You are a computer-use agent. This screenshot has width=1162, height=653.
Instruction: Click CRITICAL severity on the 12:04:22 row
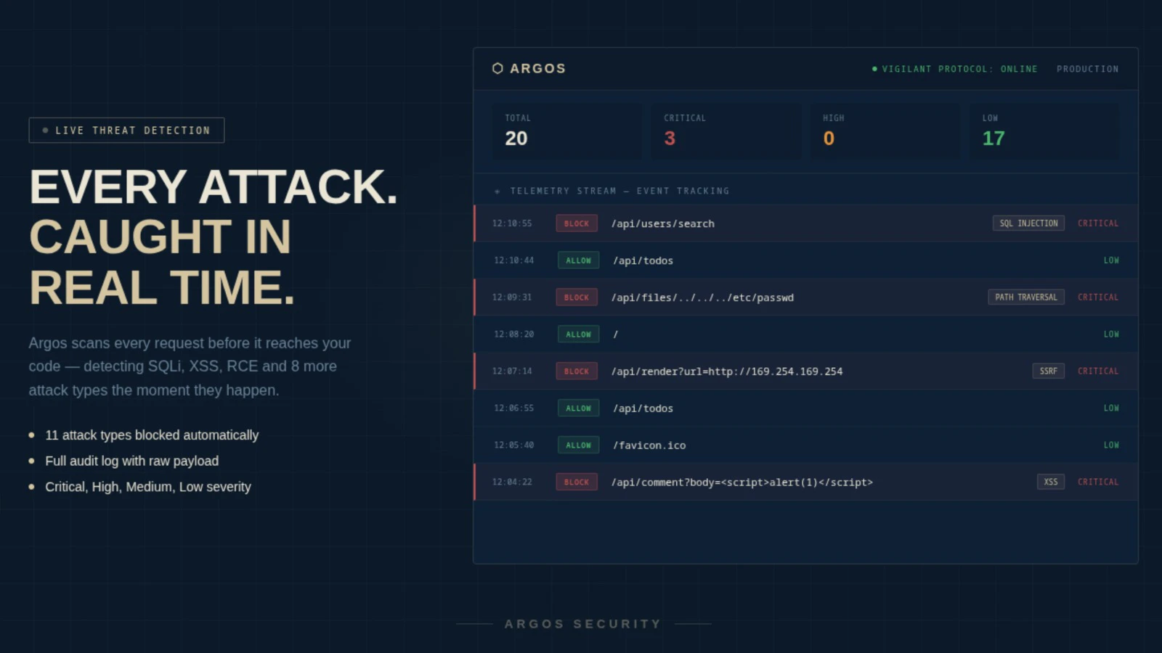(x=1098, y=482)
